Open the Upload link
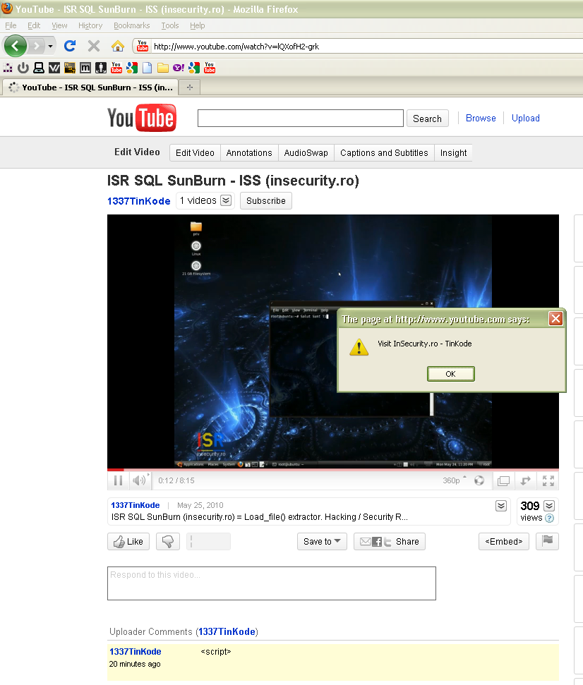Viewport: 583px width, 685px height. (x=525, y=118)
